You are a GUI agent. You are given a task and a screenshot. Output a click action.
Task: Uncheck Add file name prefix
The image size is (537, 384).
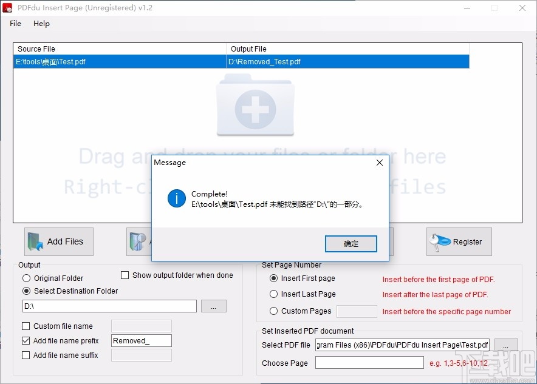pos(26,340)
